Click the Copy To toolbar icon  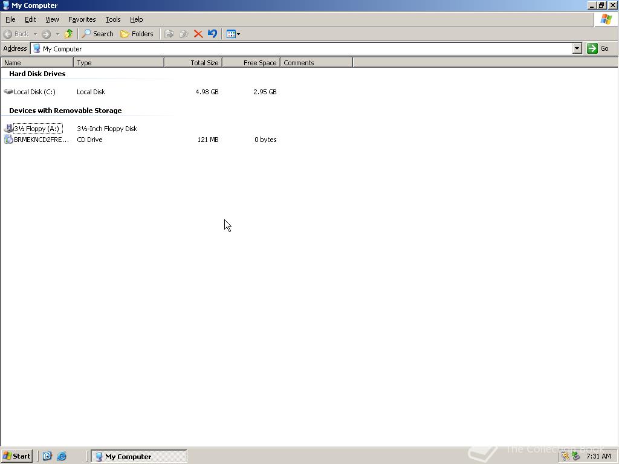[x=184, y=34]
